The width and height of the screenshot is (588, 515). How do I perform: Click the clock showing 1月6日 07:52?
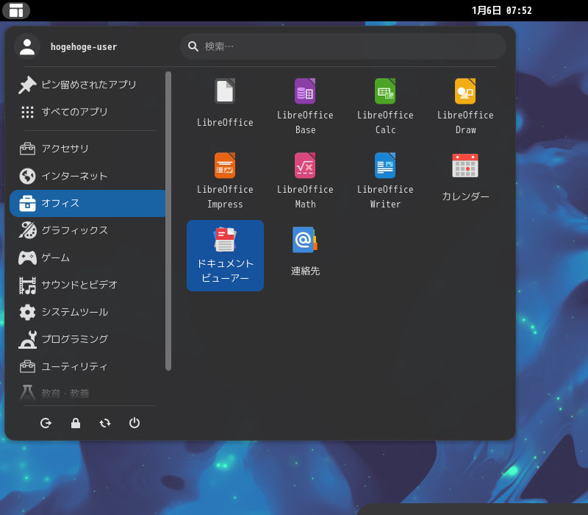point(502,10)
